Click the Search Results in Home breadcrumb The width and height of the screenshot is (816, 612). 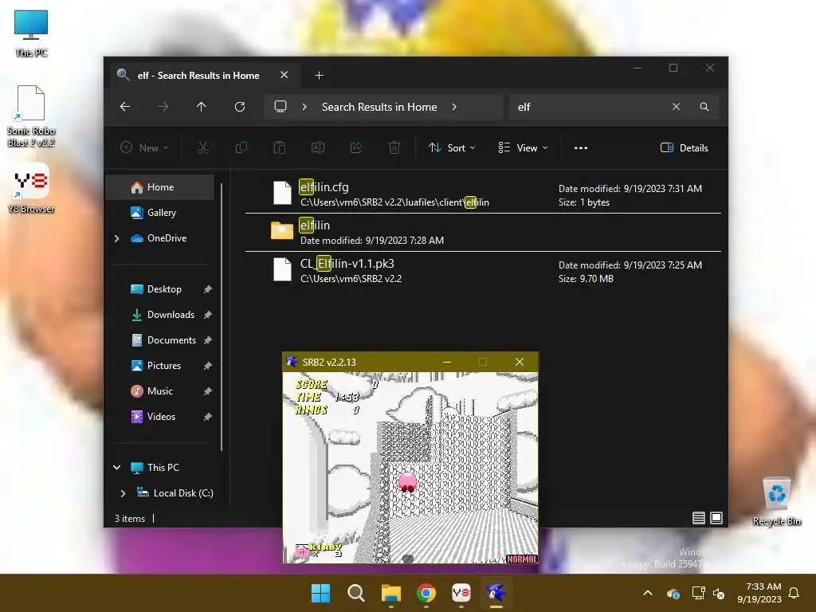(379, 107)
